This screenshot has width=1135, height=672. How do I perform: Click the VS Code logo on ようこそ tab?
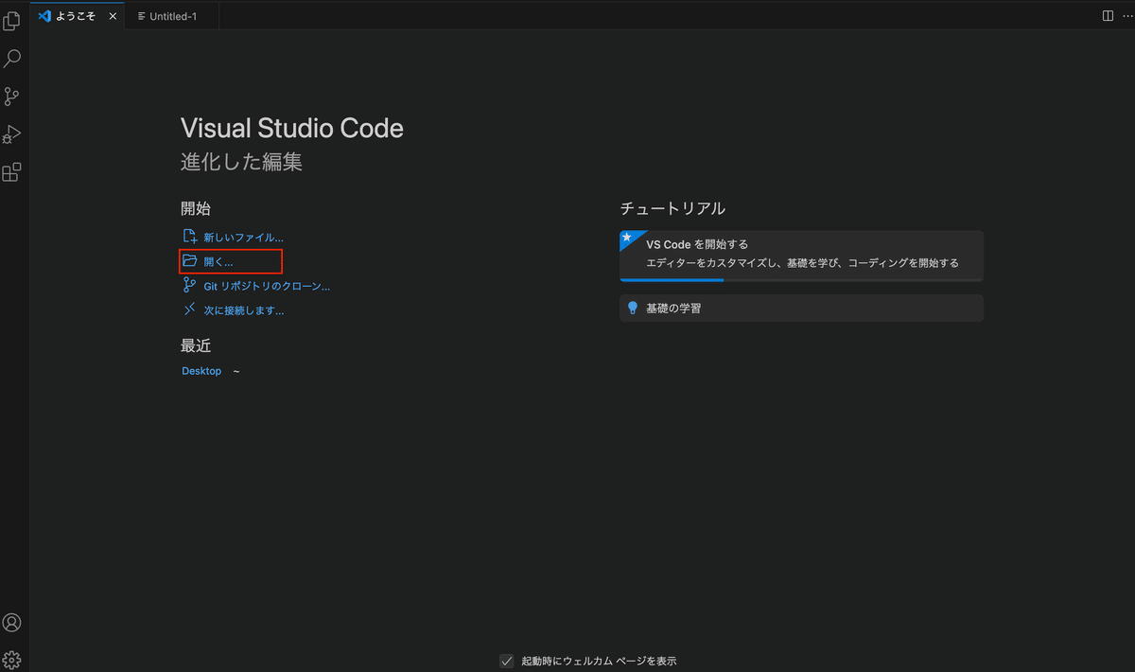coord(44,16)
